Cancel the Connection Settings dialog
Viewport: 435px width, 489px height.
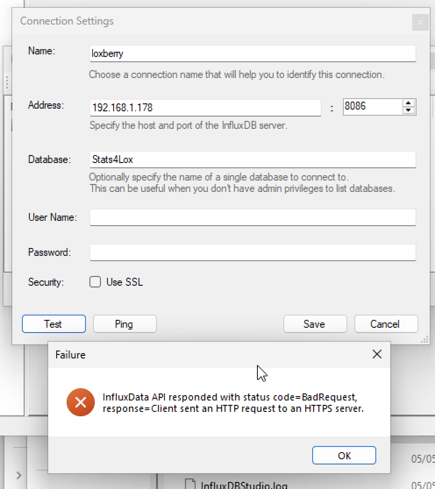pyautogui.click(x=386, y=324)
